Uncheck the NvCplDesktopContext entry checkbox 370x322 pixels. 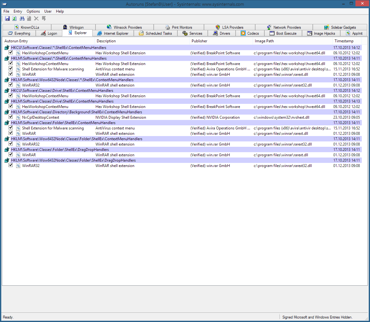(11, 116)
